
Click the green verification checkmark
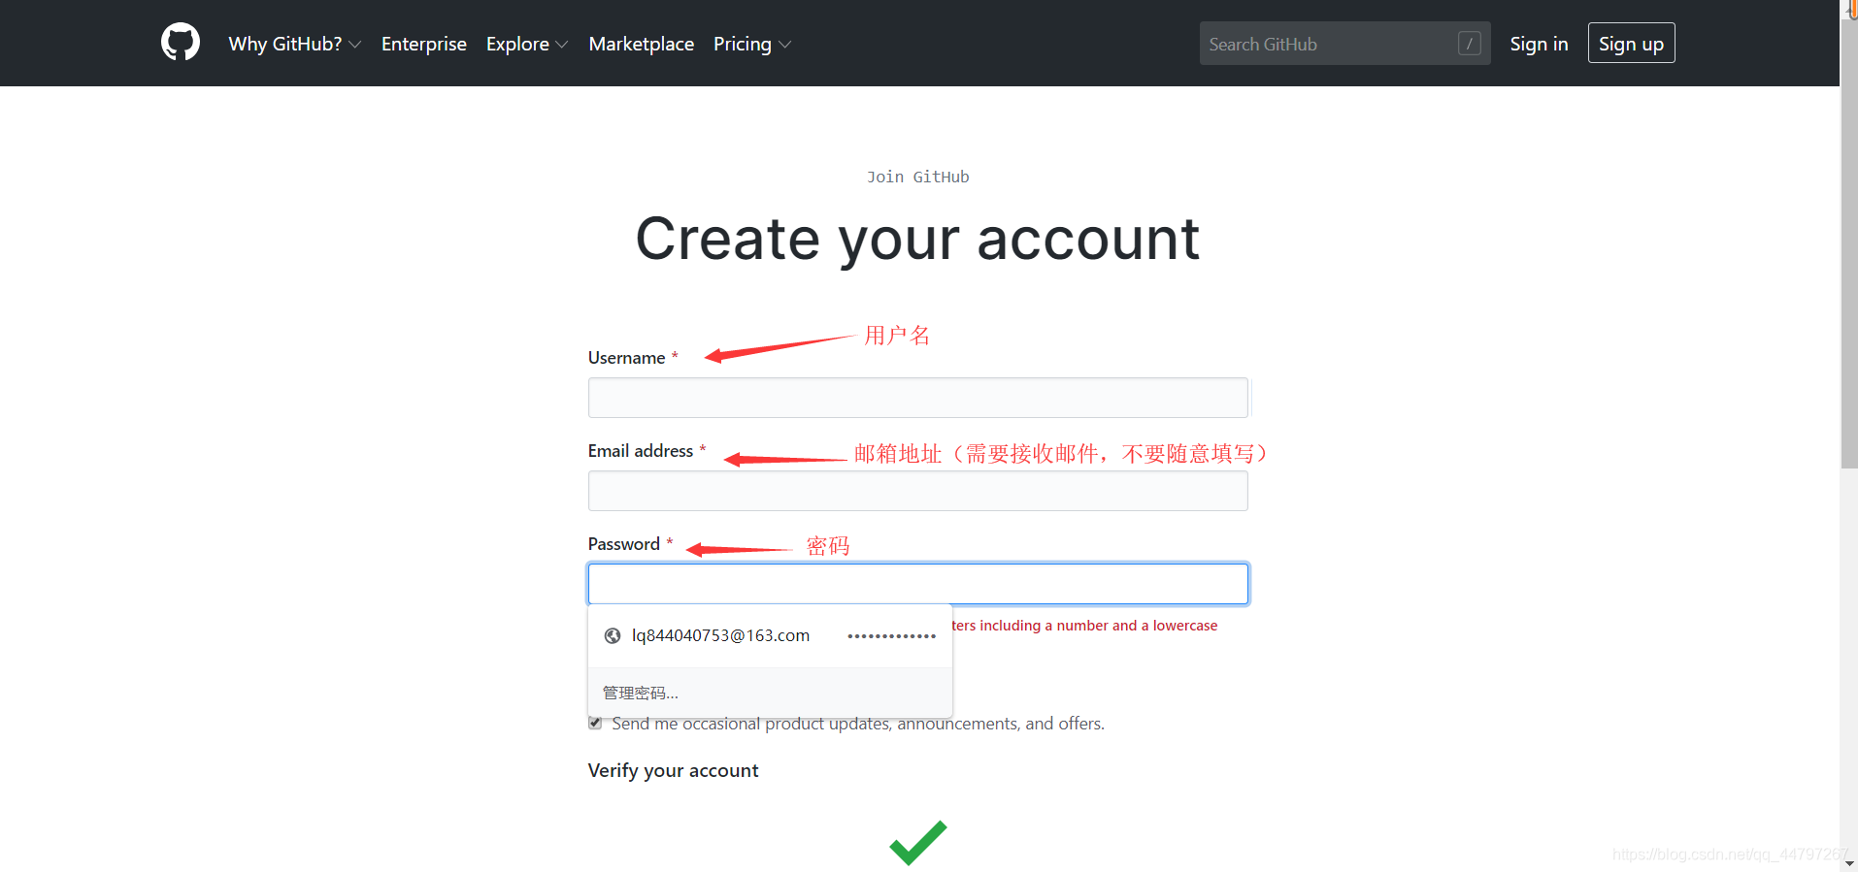point(917,842)
